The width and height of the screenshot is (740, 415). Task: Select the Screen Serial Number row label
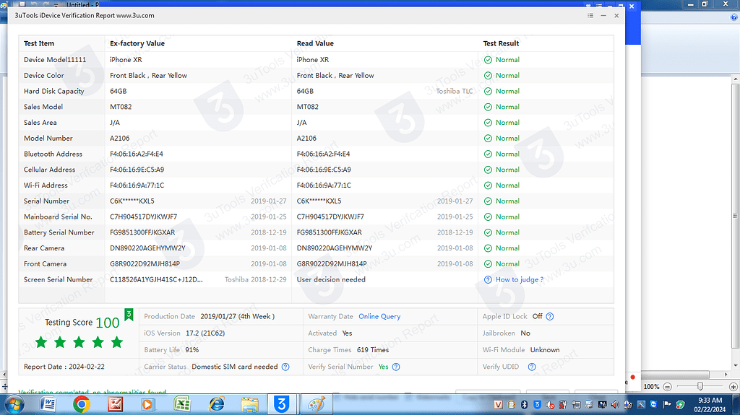(x=58, y=279)
